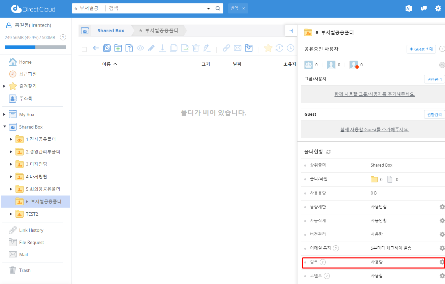Click the upload file icon
This screenshot has width=445, height=284.
click(x=129, y=48)
